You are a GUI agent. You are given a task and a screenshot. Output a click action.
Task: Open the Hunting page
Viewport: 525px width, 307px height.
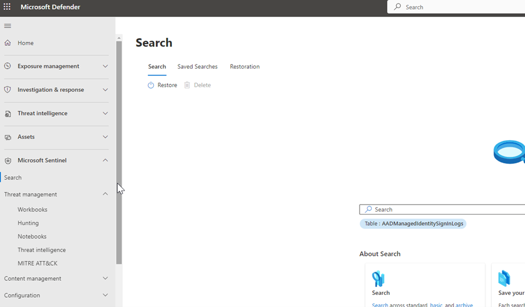28,223
